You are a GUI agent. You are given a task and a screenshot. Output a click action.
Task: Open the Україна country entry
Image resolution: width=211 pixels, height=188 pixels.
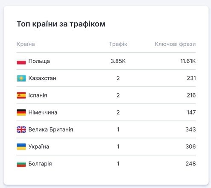coord(39,147)
